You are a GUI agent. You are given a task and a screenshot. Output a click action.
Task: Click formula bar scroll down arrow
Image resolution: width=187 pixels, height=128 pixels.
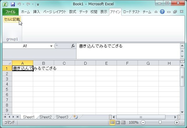click(182, 56)
